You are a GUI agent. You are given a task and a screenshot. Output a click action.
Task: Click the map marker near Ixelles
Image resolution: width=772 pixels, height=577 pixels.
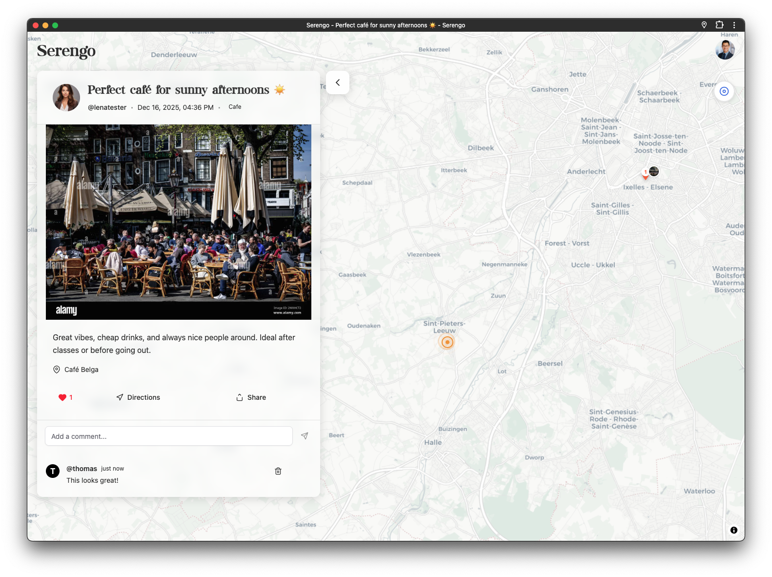(653, 171)
